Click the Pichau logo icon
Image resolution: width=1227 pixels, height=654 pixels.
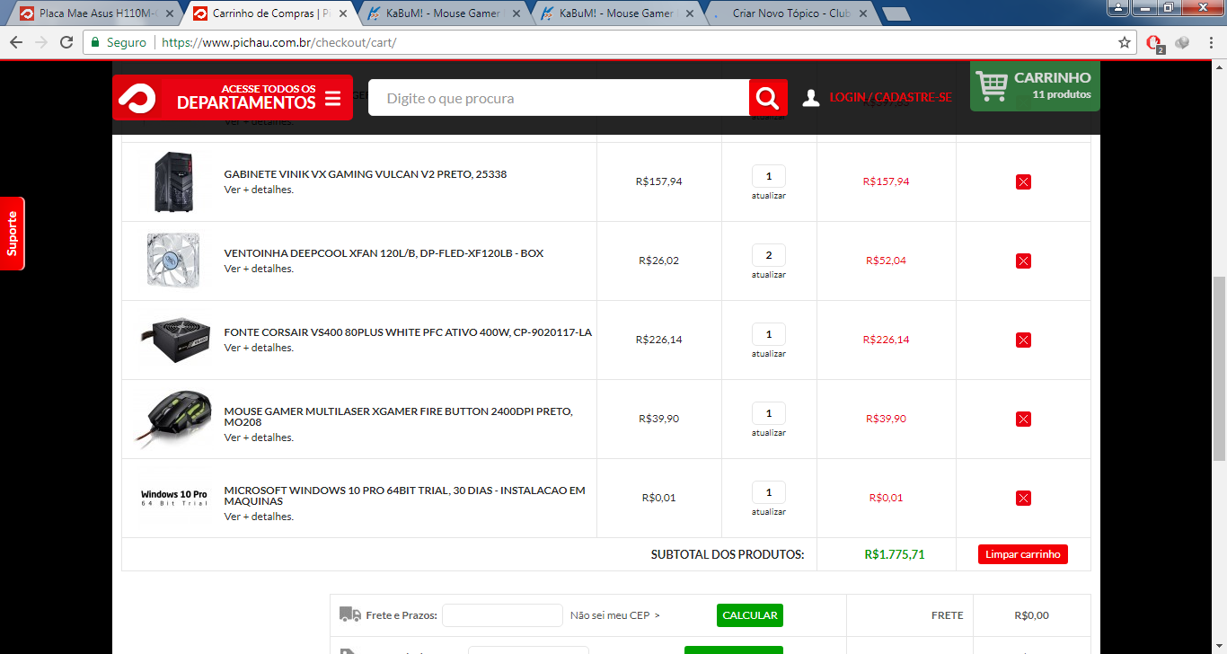click(137, 98)
